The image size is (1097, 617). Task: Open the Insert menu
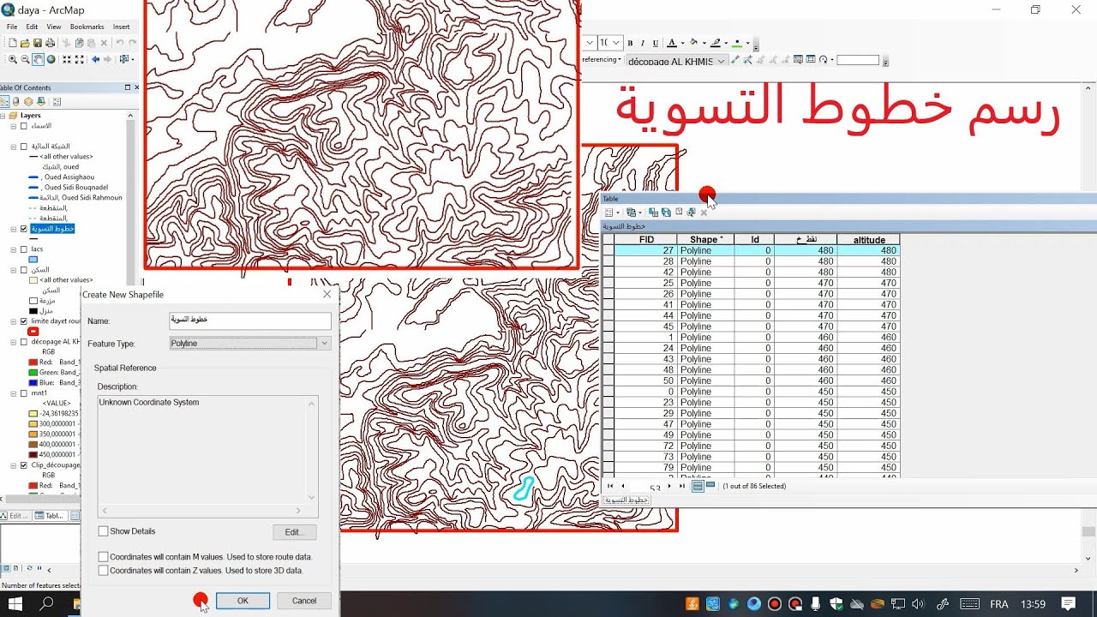tap(122, 27)
